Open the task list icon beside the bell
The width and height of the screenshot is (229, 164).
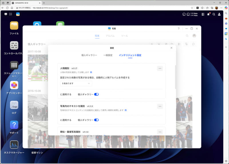pyautogui.click(x=203, y=14)
